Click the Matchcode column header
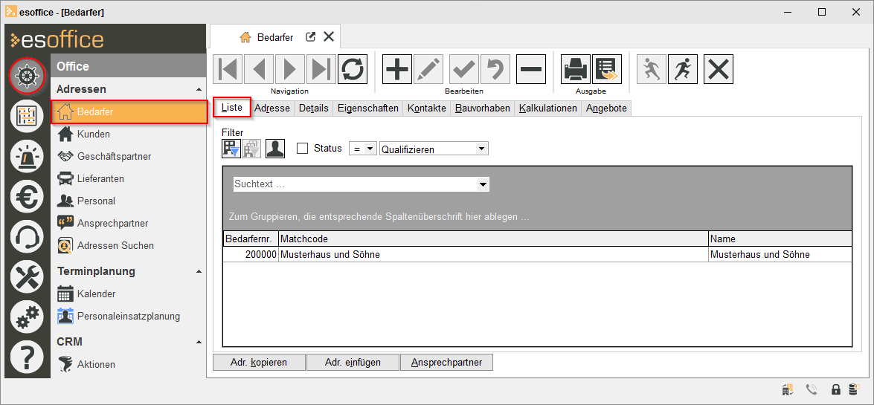Viewport: 874px width, 405px height. coord(493,239)
